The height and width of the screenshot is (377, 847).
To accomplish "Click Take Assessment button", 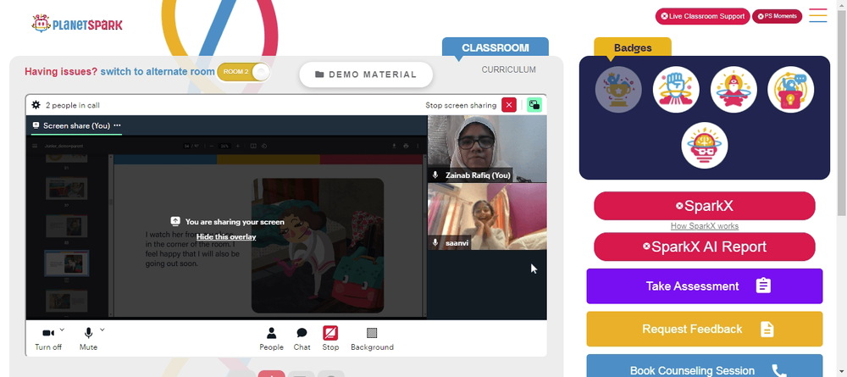I will click(705, 286).
